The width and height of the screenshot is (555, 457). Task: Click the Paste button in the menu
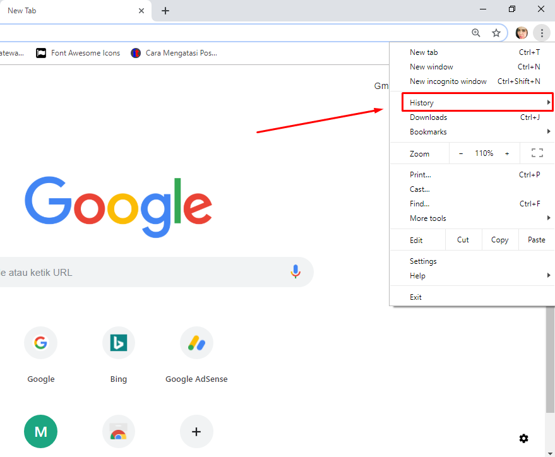(536, 239)
